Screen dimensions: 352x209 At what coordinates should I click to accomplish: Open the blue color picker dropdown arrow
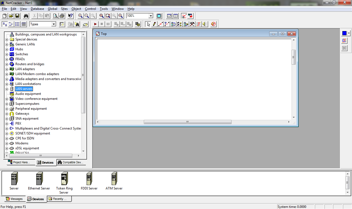tap(349, 33)
